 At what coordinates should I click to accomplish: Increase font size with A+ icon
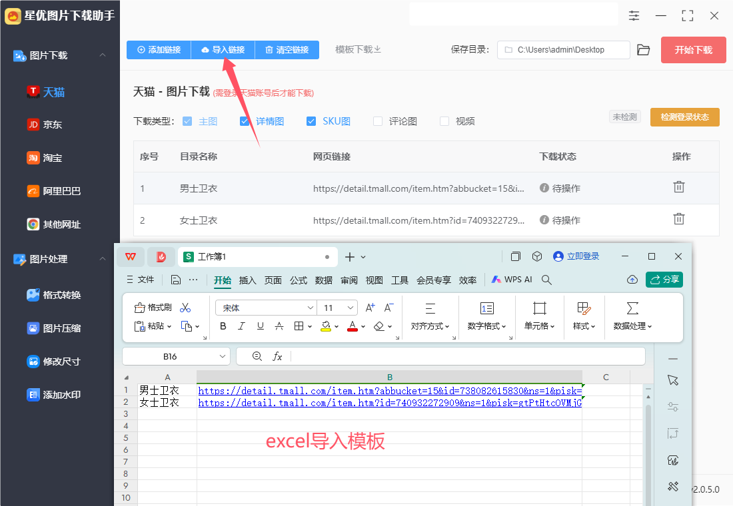coord(370,308)
